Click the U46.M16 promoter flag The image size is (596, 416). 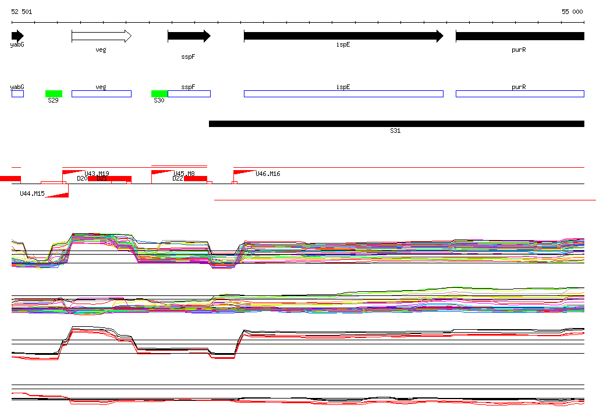[244, 172]
